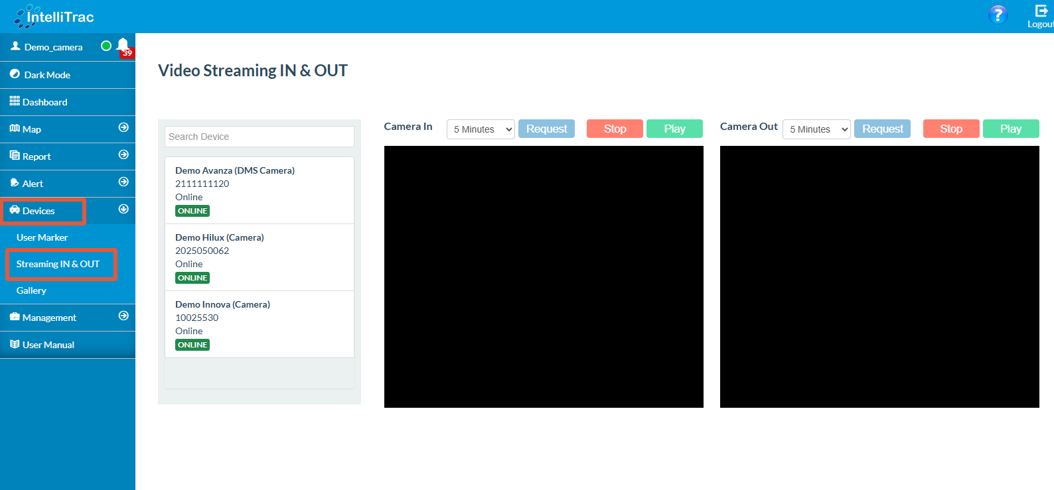Screen dimensions: 1054x490
Task: Expand the Alert menu arrow icon
Action: coord(123,182)
